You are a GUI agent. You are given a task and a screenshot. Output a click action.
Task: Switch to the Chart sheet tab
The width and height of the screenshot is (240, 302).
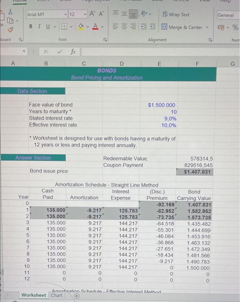56,296
